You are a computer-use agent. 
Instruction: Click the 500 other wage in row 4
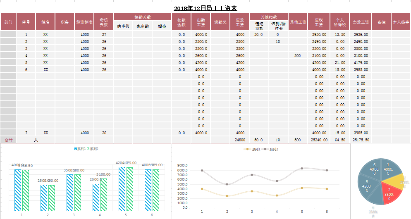pyautogui.click(x=298, y=55)
